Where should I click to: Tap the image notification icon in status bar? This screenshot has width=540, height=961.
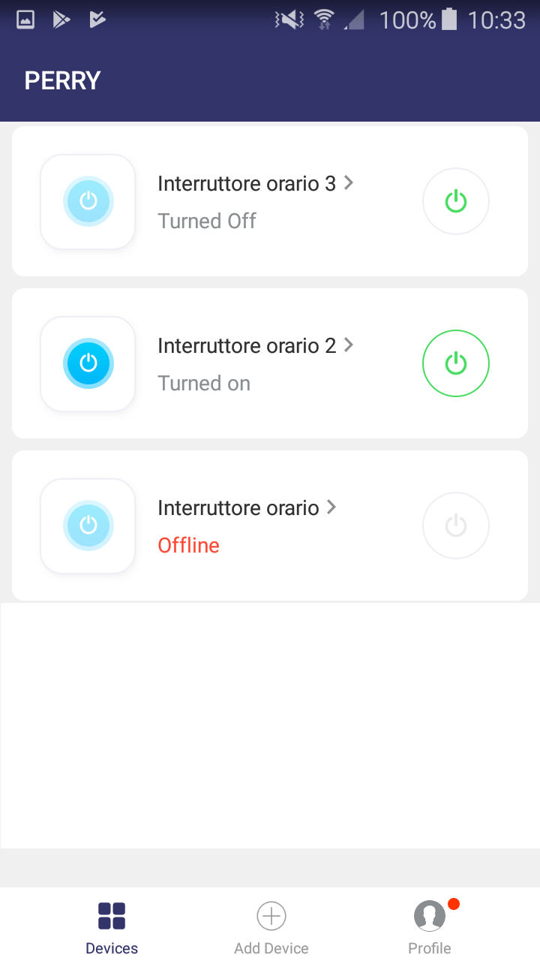point(25,20)
